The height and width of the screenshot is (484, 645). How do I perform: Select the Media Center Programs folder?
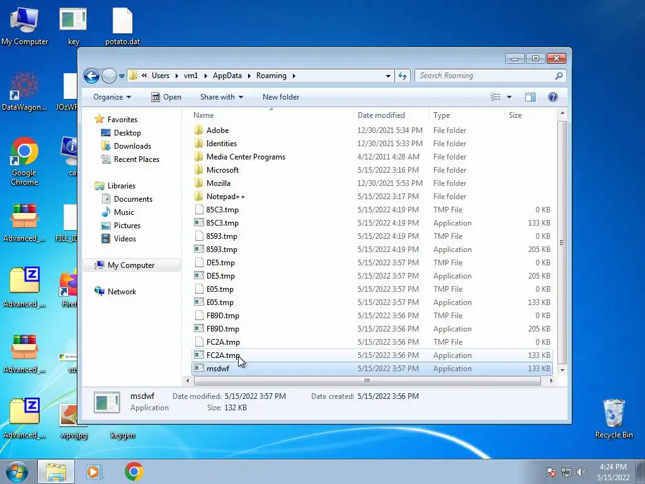click(246, 157)
